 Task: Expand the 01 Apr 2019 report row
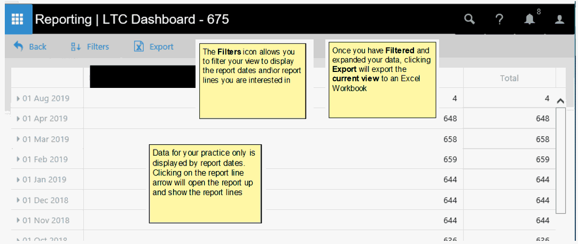[19, 119]
